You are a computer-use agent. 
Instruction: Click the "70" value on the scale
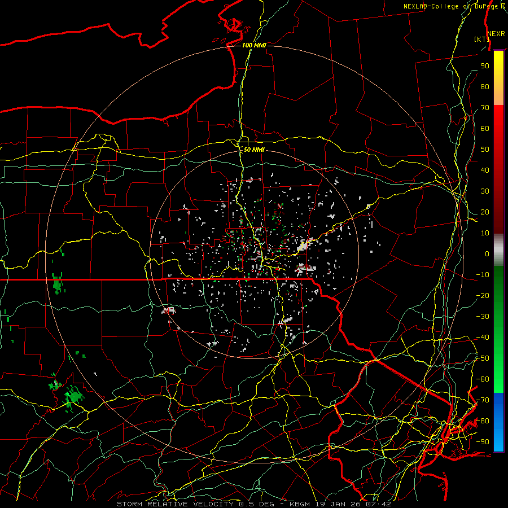(485, 108)
